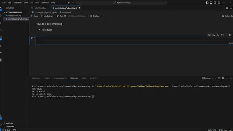Open the Selection menu
The height and width of the screenshot is (131, 233).
[17, 3]
